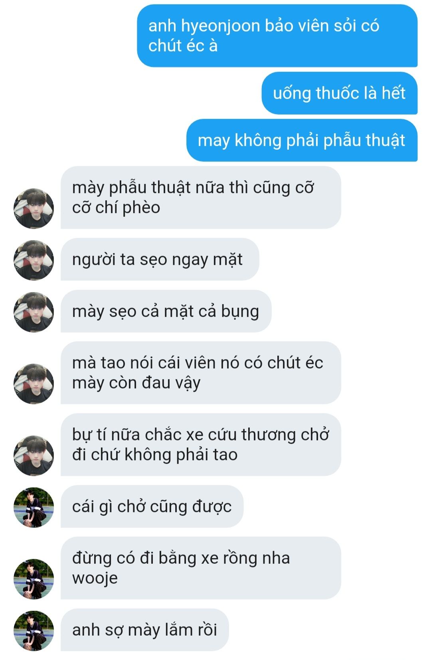The image size is (431, 660).
Task: Tap avatar beside 'bự tí nữa chắc xe' message
Action: [34, 455]
